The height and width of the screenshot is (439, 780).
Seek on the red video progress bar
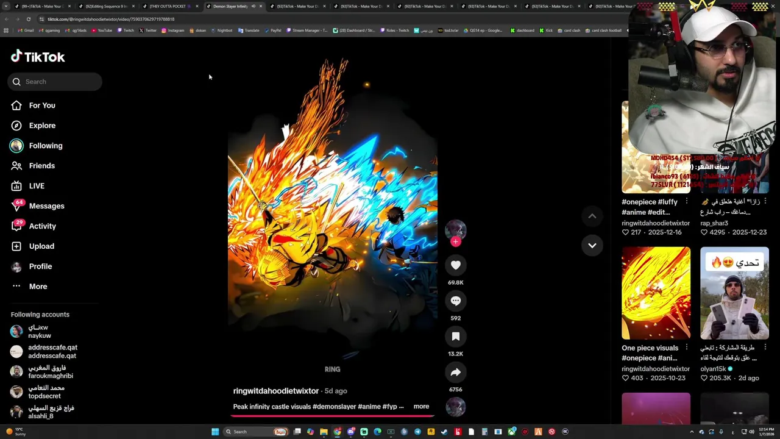coord(332,416)
